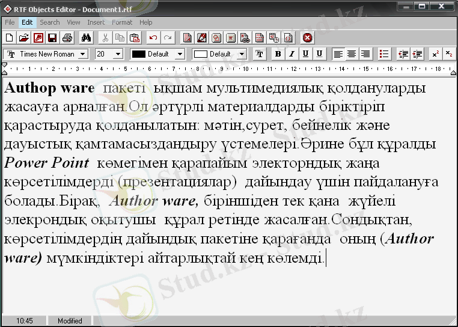Paste from clipboard using the toolbar icon

click(135, 38)
